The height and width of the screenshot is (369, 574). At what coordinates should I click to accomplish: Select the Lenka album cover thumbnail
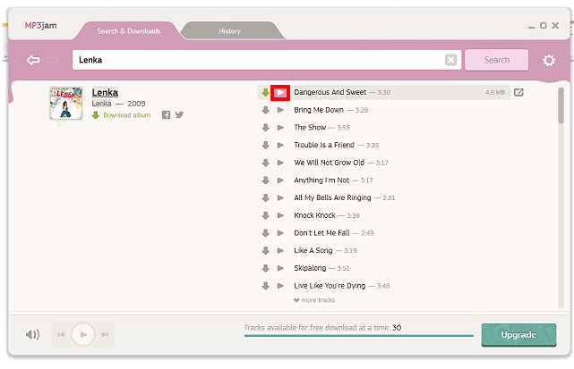pos(66,104)
